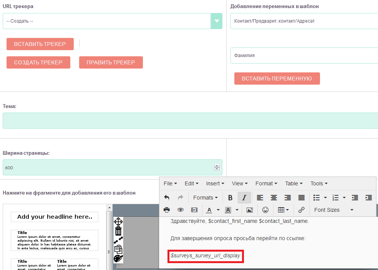This screenshot has width=378, height=270.
Task: Justify the text
Action: pos(301,198)
